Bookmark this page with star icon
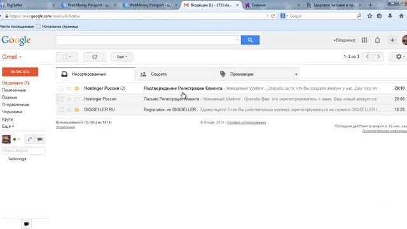This screenshot has height=229, width=407. coord(369,16)
